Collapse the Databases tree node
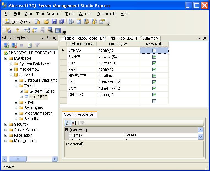Screen dimensions: 210x171 click(x=6, y=58)
